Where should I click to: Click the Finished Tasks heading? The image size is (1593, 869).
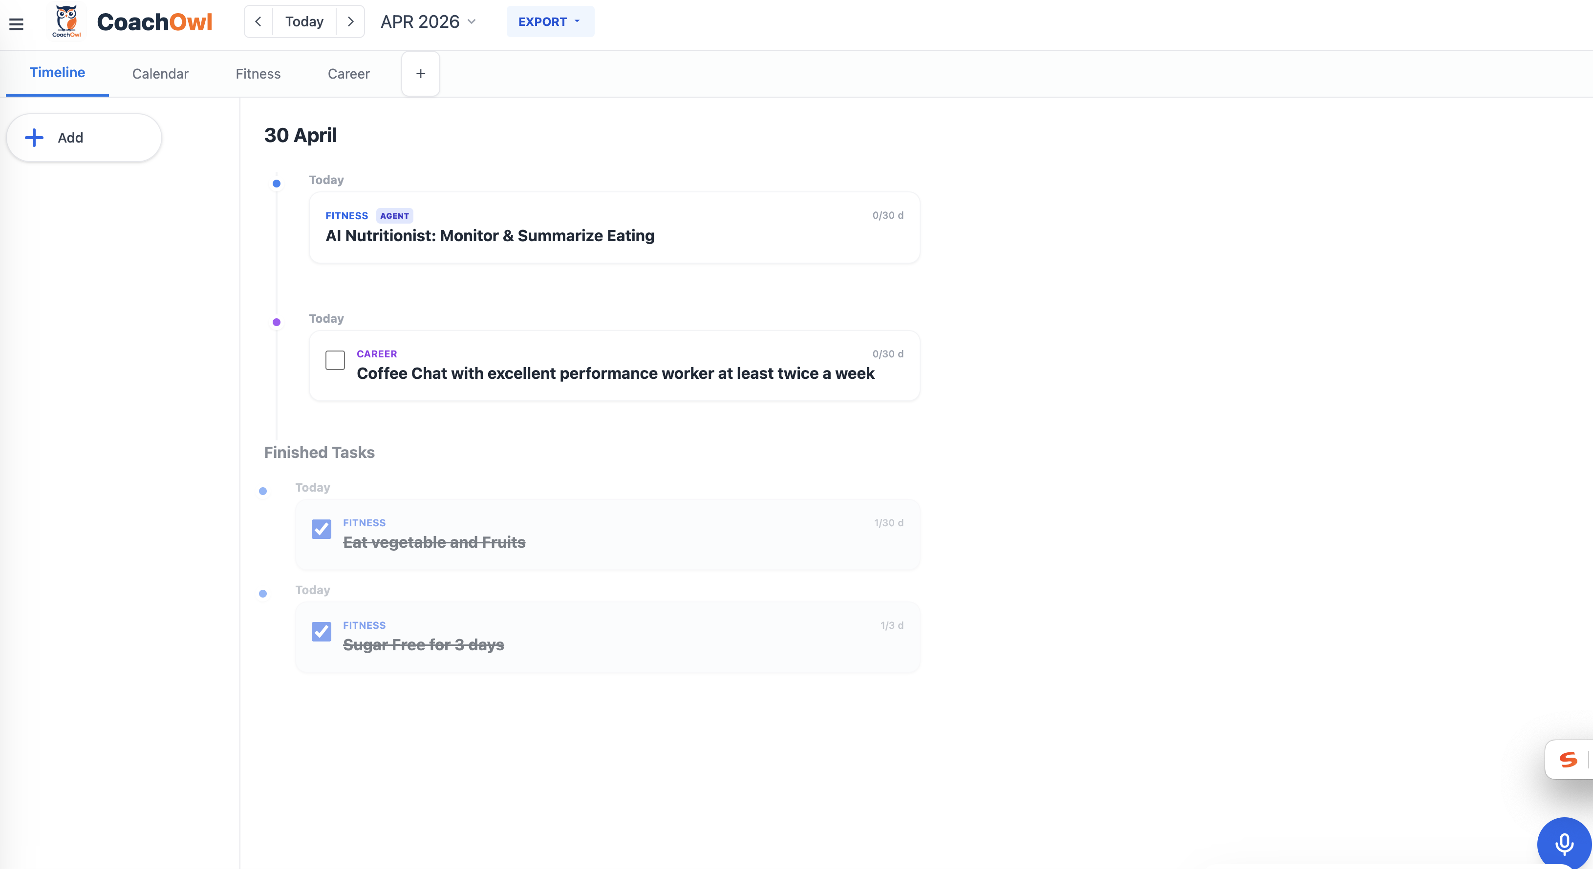click(319, 452)
